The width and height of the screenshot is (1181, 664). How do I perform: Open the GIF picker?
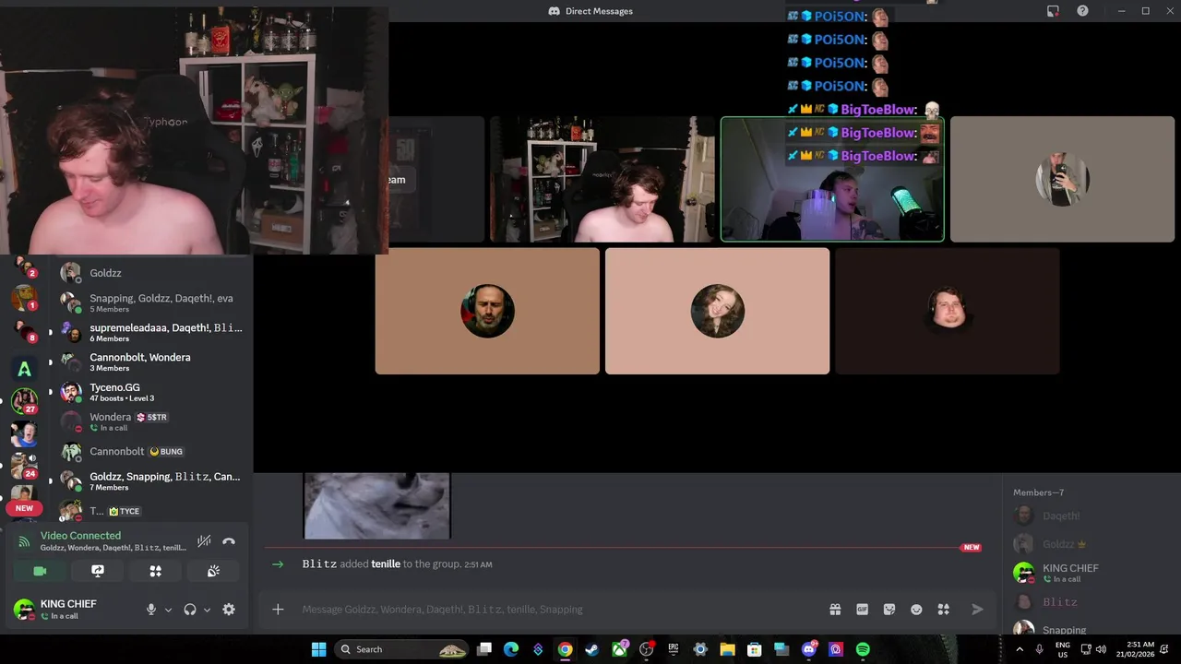coord(862,609)
